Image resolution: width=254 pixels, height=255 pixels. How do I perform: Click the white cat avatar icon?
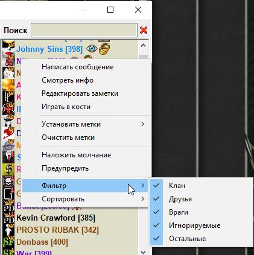(x=8, y=73)
